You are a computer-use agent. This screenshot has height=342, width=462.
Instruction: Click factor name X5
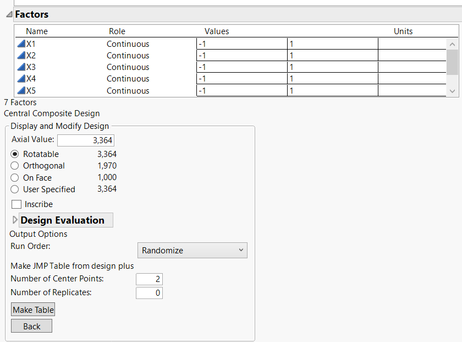pyautogui.click(x=31, y=90)
